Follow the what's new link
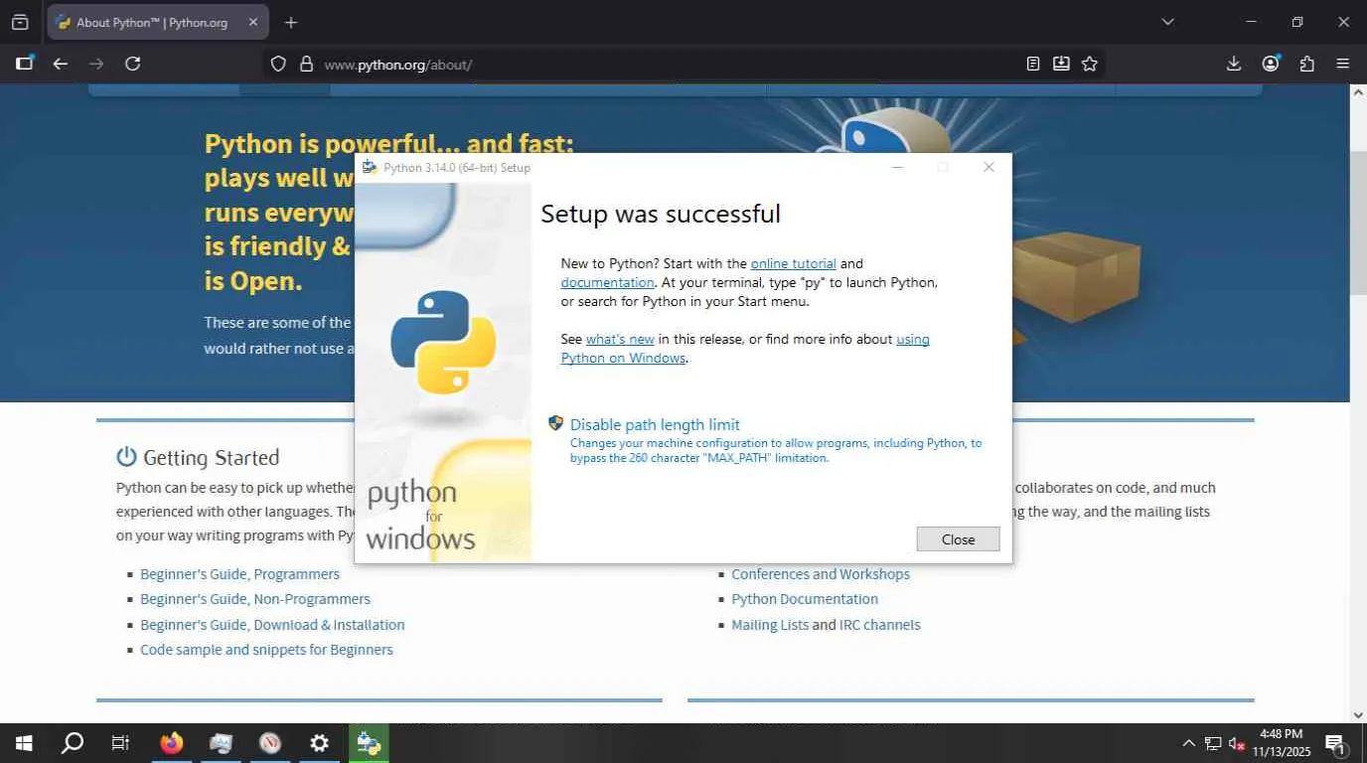 tap(620, 339)
